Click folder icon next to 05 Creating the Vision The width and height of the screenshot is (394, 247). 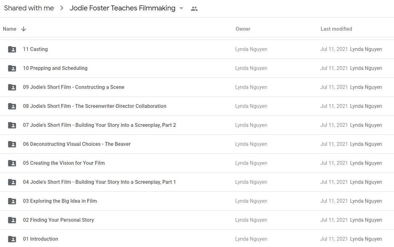coord(12,163)
